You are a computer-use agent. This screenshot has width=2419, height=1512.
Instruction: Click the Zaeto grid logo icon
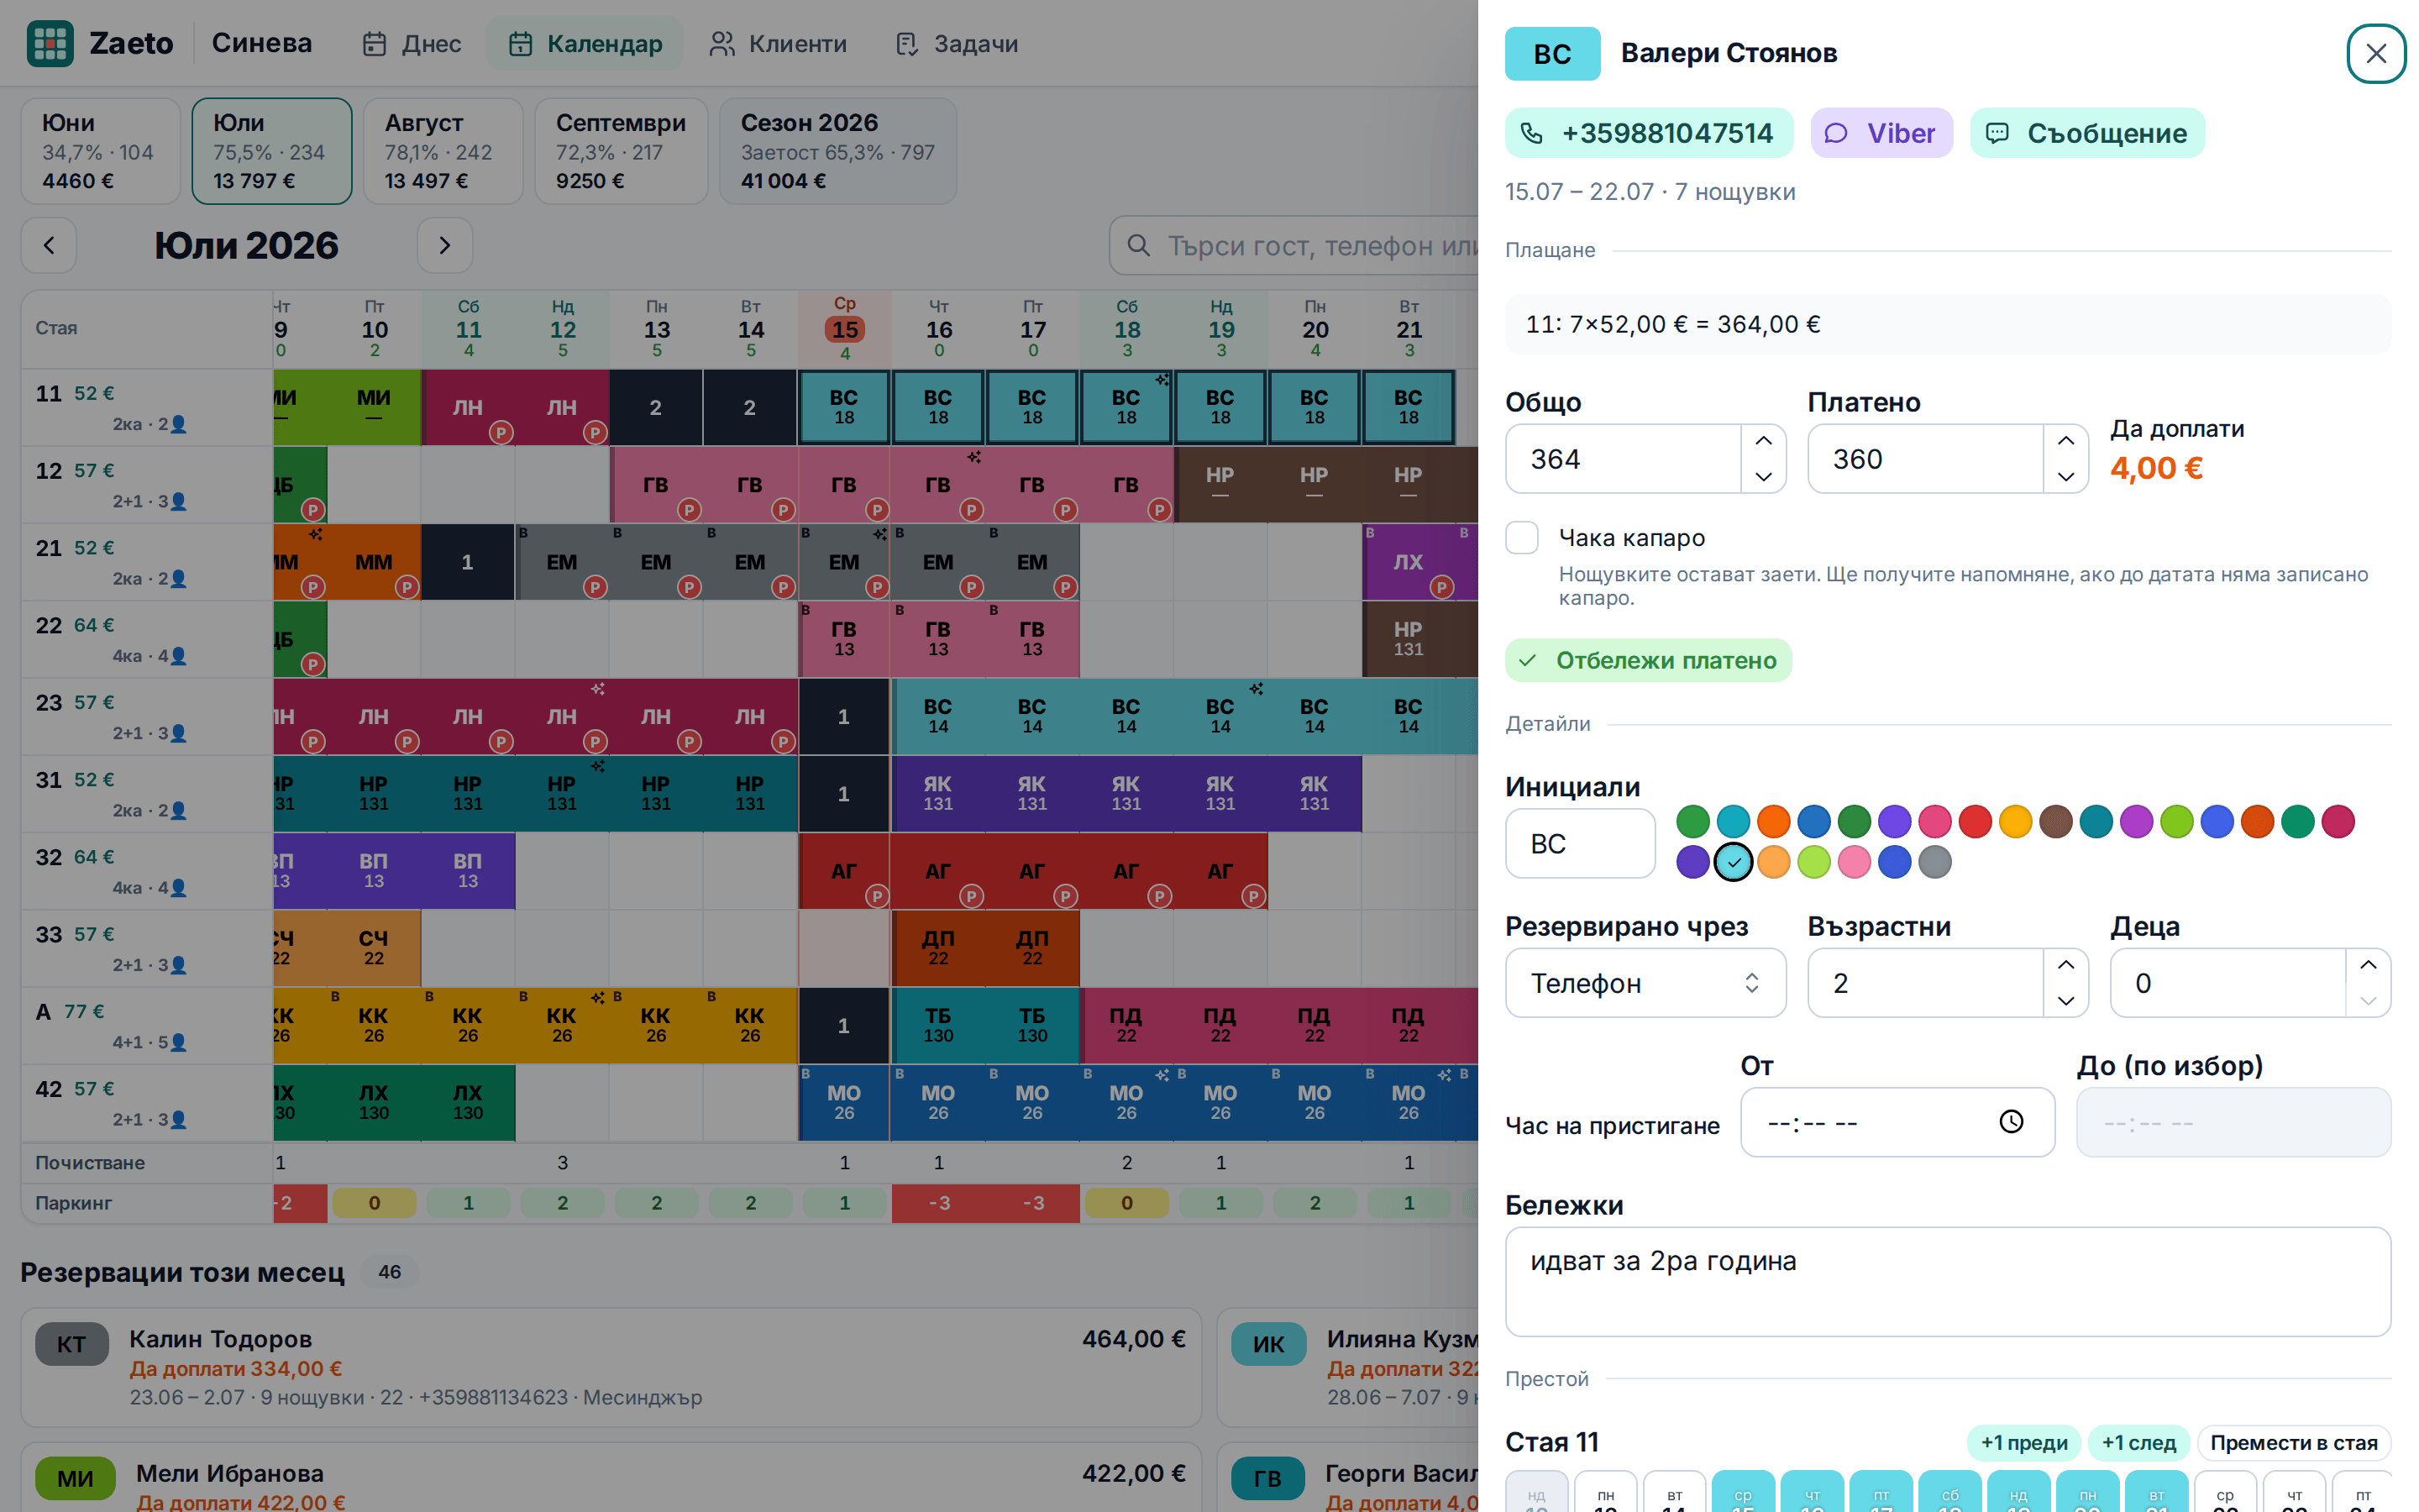(50, 43)
